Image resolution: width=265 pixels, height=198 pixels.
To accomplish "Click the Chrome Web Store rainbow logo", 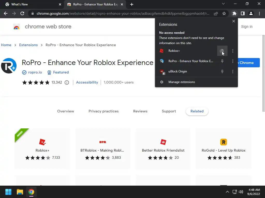I will pos(17,27).
